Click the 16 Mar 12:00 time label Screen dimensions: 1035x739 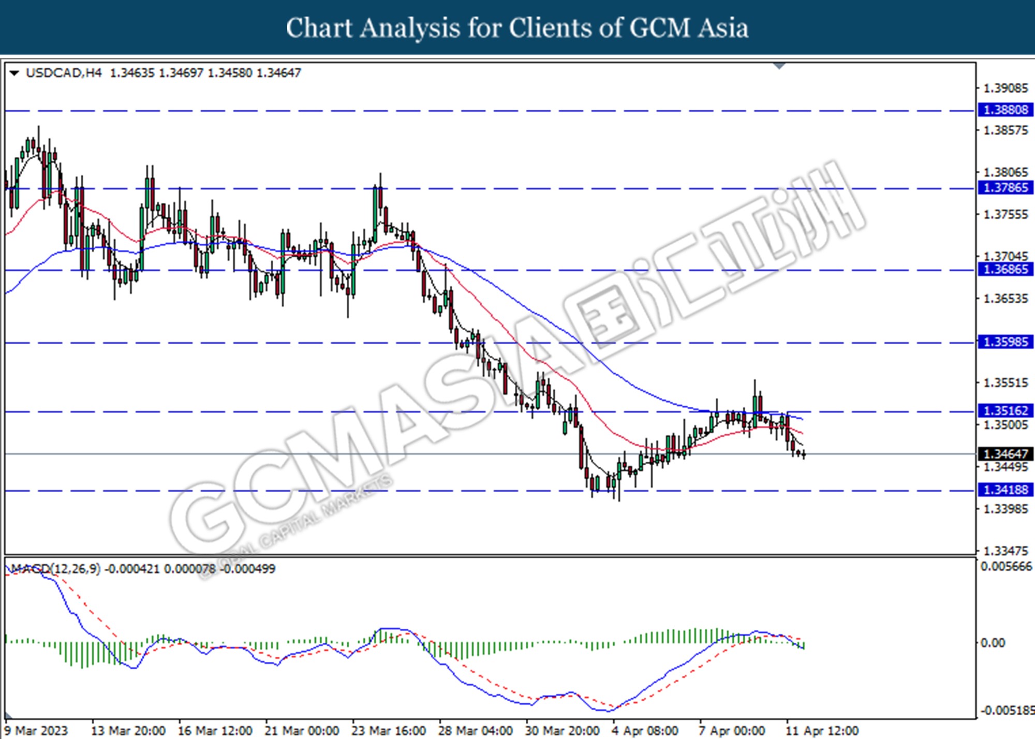(x=215, y=731)
